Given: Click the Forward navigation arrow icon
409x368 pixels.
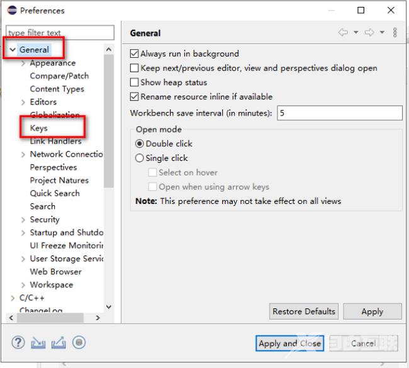Looking at the screenshot, I should click(369, 33).
